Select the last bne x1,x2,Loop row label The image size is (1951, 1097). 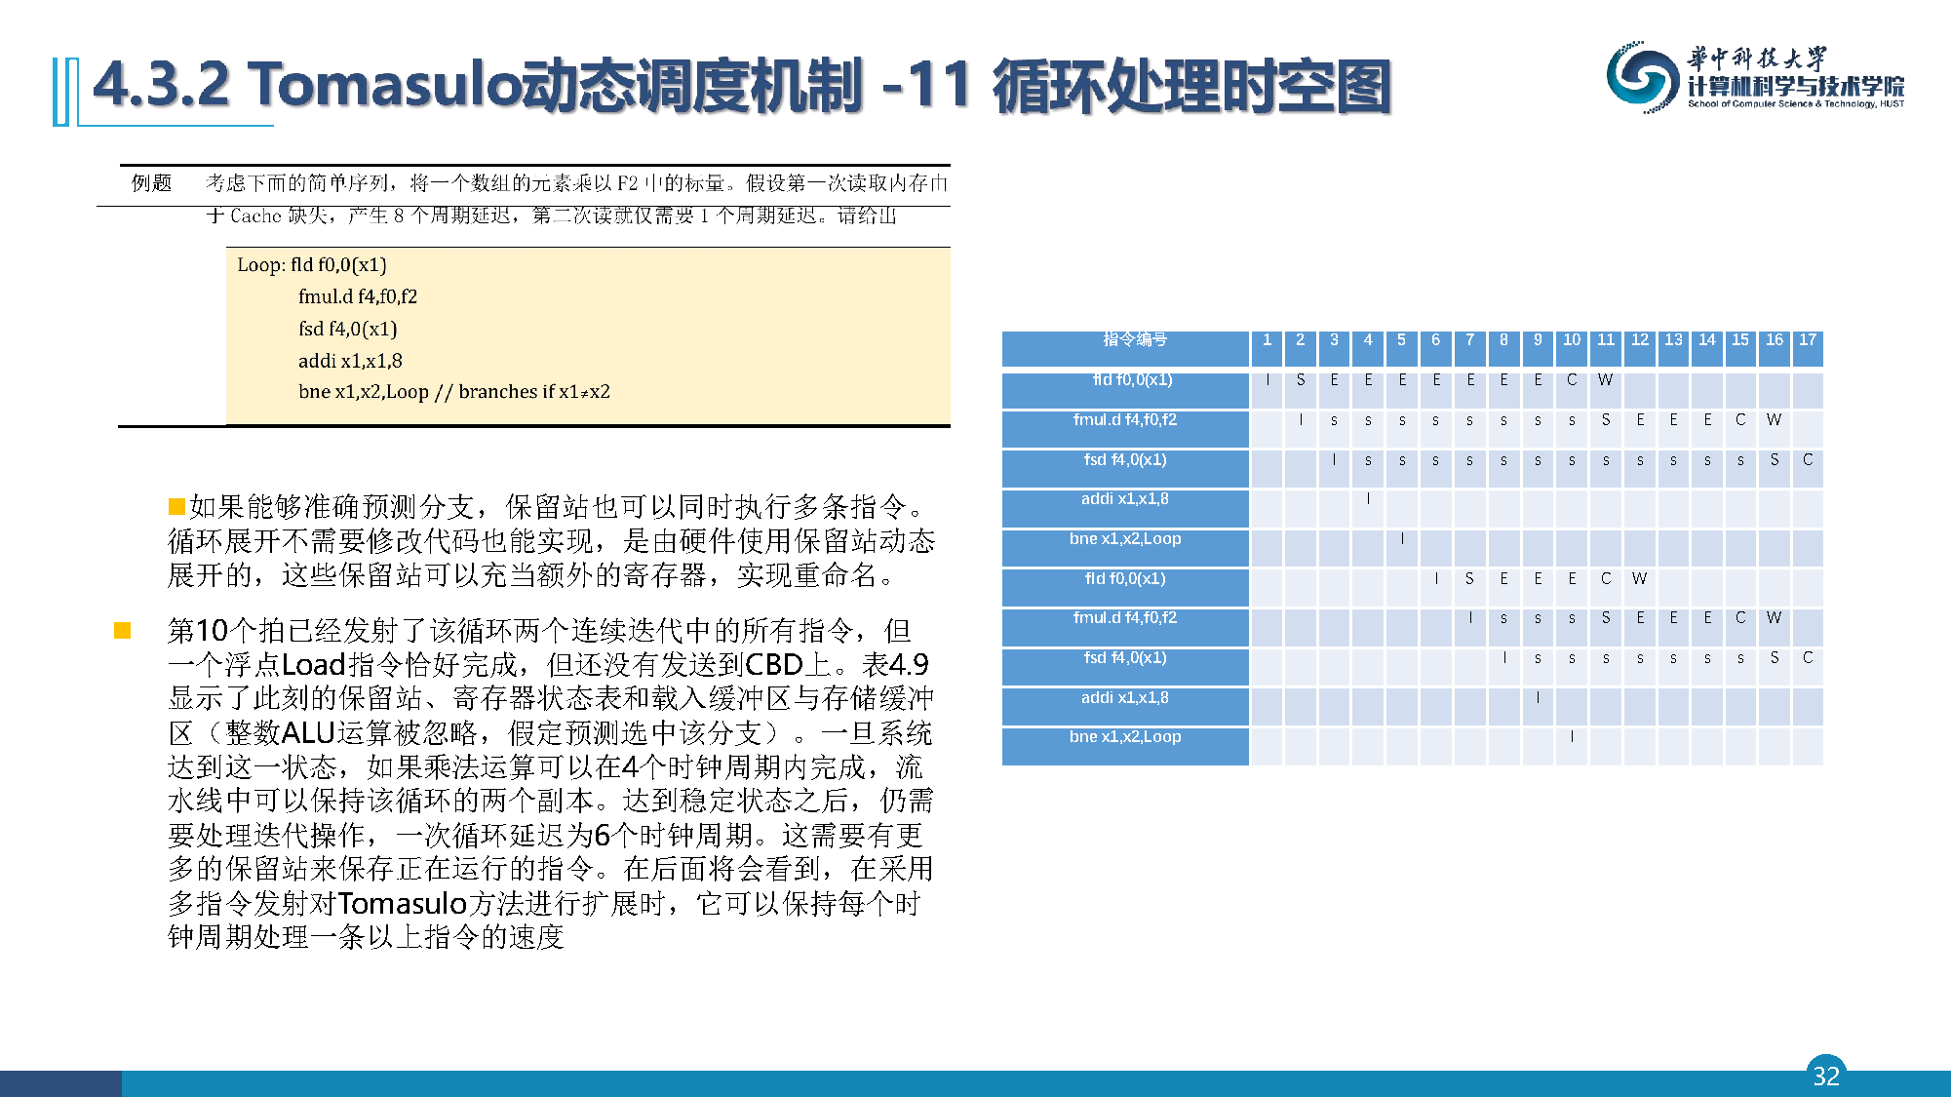[x=1125, y=737]
